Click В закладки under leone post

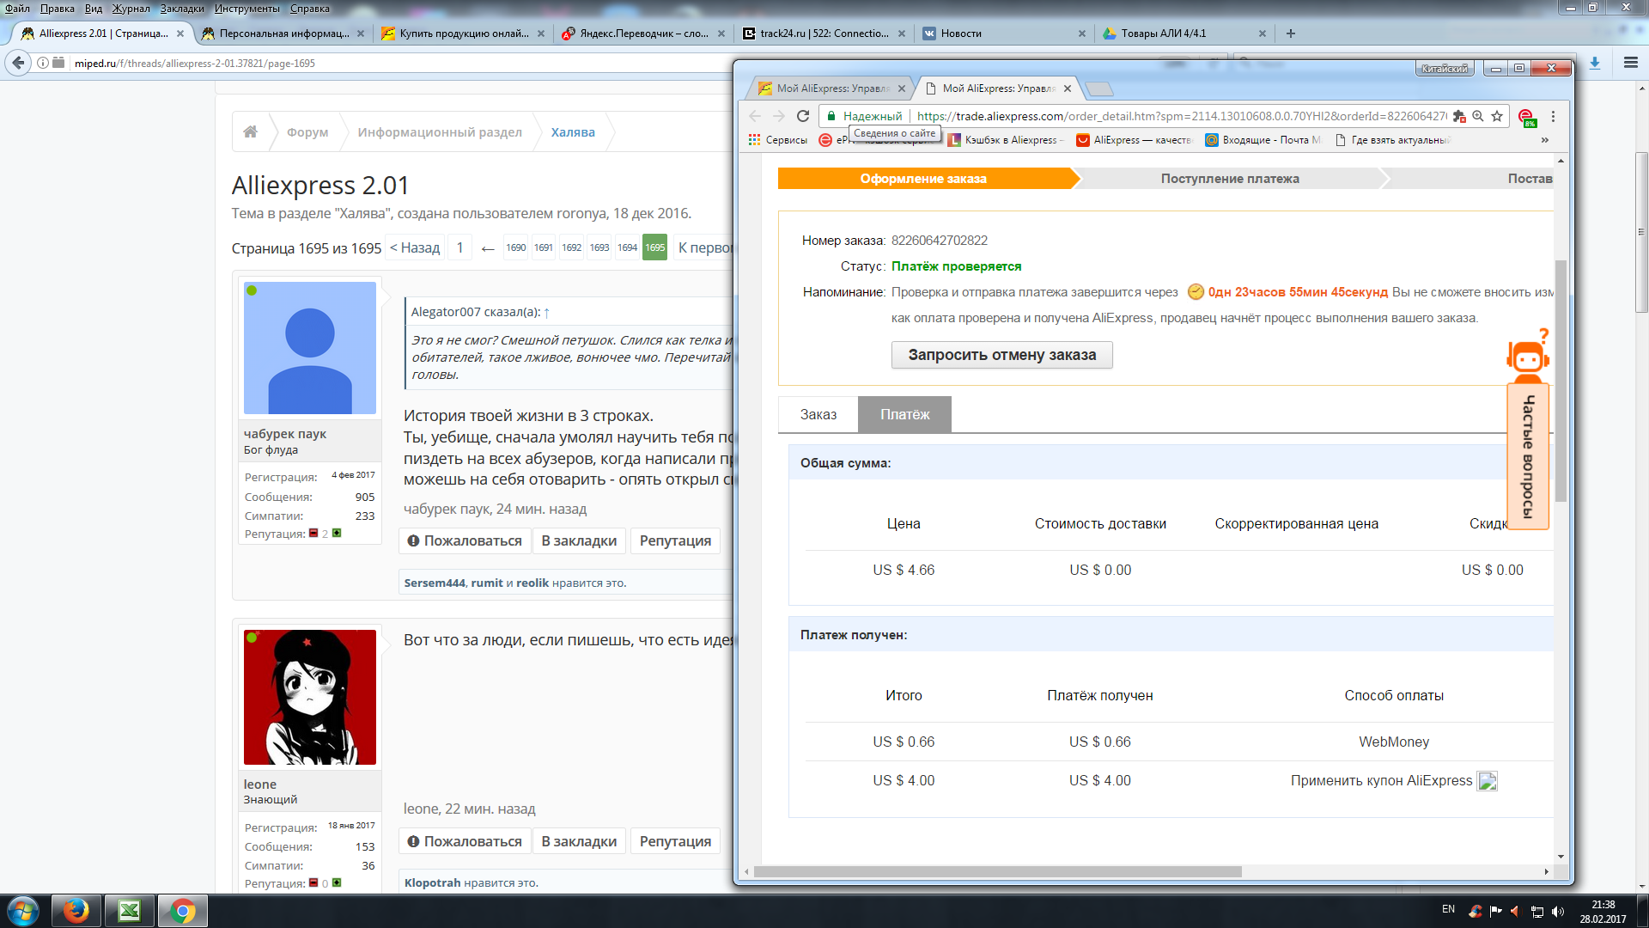[x=579, y=841]
